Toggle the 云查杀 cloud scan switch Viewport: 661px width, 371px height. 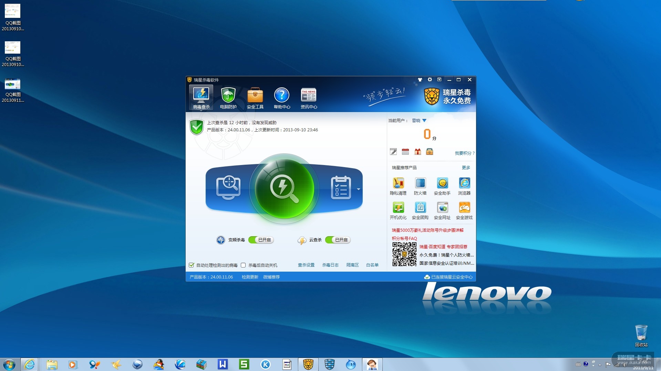[x=338, y=240]
